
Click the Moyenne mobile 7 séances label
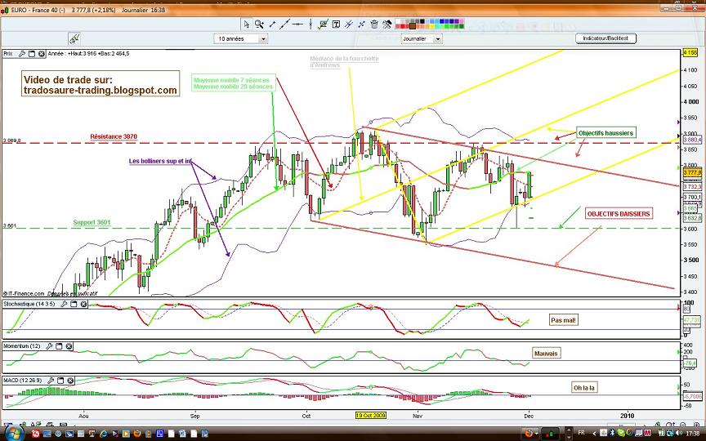231,80
